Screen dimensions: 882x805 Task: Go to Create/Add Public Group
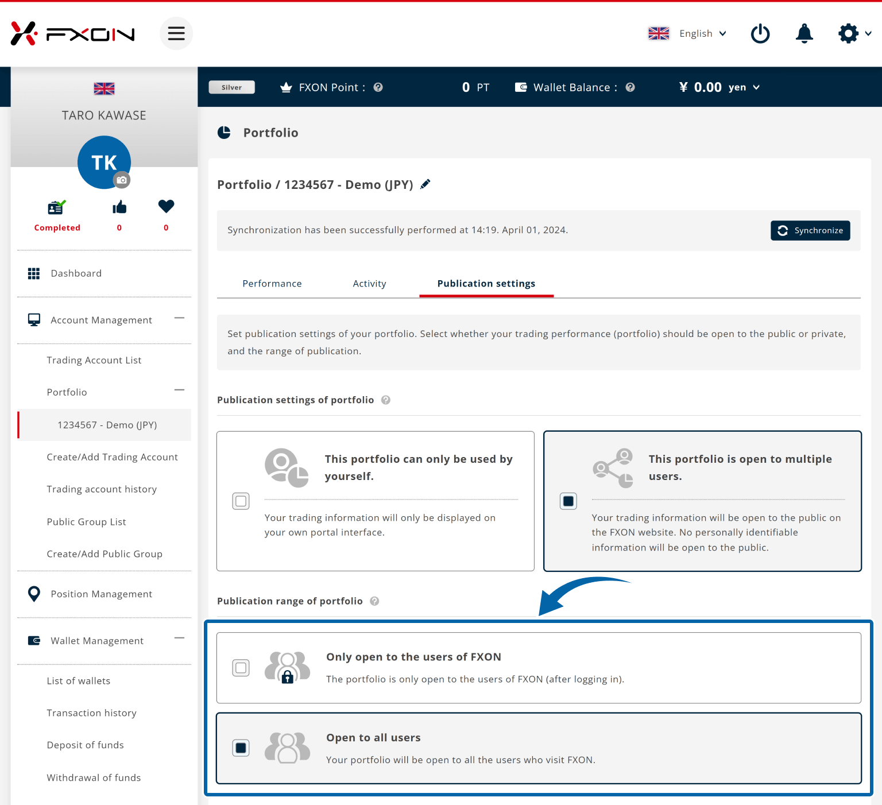[x=105, y=554]
